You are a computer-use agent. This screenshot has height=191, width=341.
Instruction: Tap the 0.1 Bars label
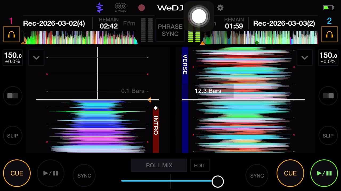(133, 91)
